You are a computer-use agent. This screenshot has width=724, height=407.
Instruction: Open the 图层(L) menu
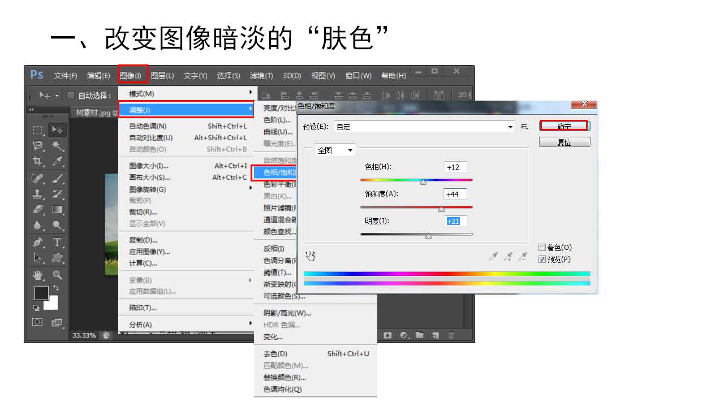[162, 75]
